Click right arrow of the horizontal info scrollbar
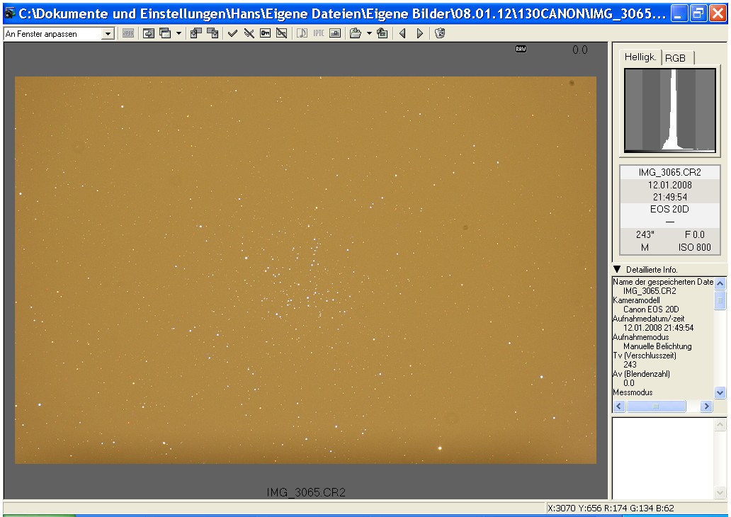The height and width of the screenshot is (517, 731). [705, 407]
